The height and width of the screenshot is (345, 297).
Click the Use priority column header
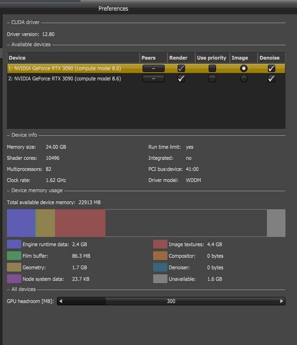[212, 58]
